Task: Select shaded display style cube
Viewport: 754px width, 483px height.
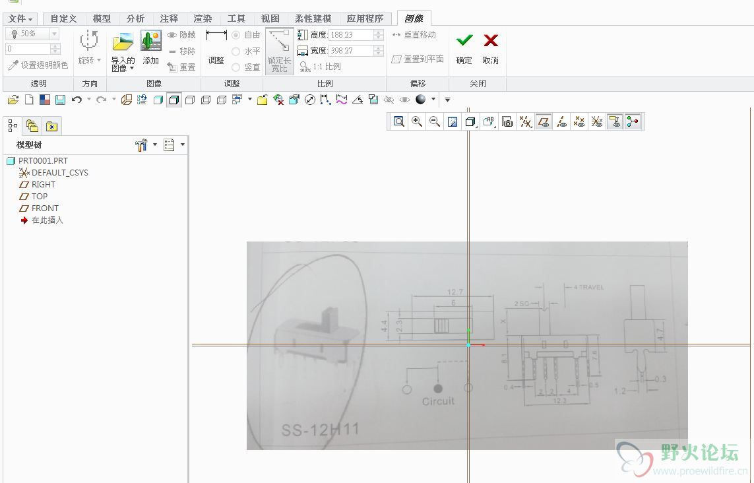Action: (158, 100)
